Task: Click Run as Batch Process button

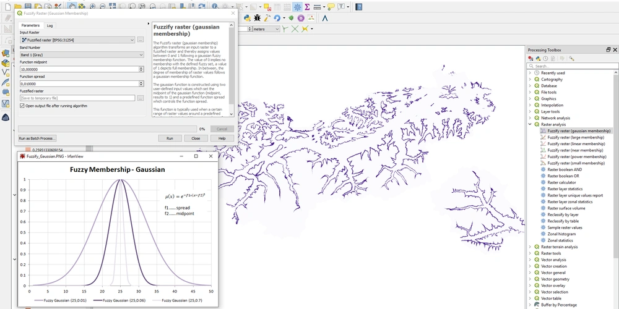Action: click(x=38, y=138)
